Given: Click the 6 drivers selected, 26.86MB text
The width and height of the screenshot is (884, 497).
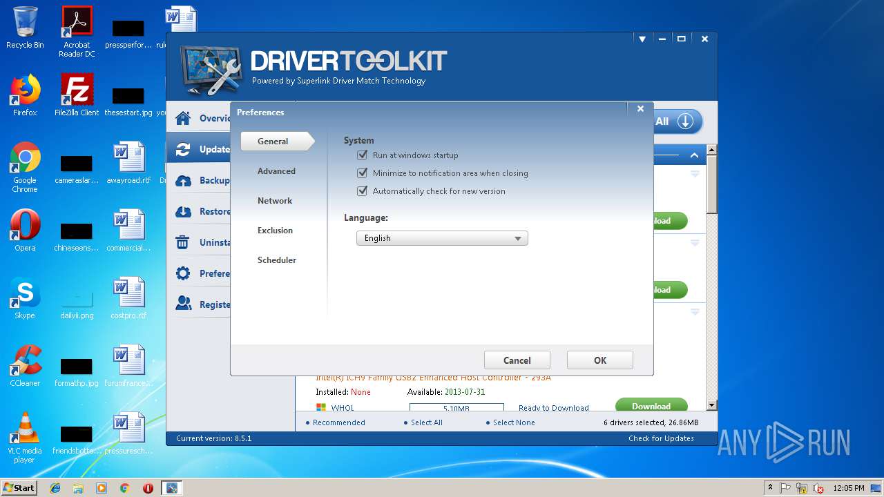Looking at the screenshot, I should coord(651,422).
